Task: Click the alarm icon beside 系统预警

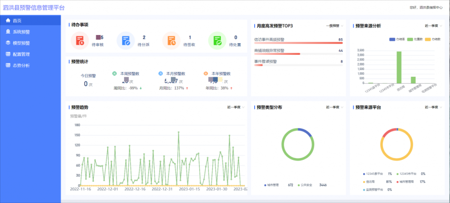Action: pos(8,32)
